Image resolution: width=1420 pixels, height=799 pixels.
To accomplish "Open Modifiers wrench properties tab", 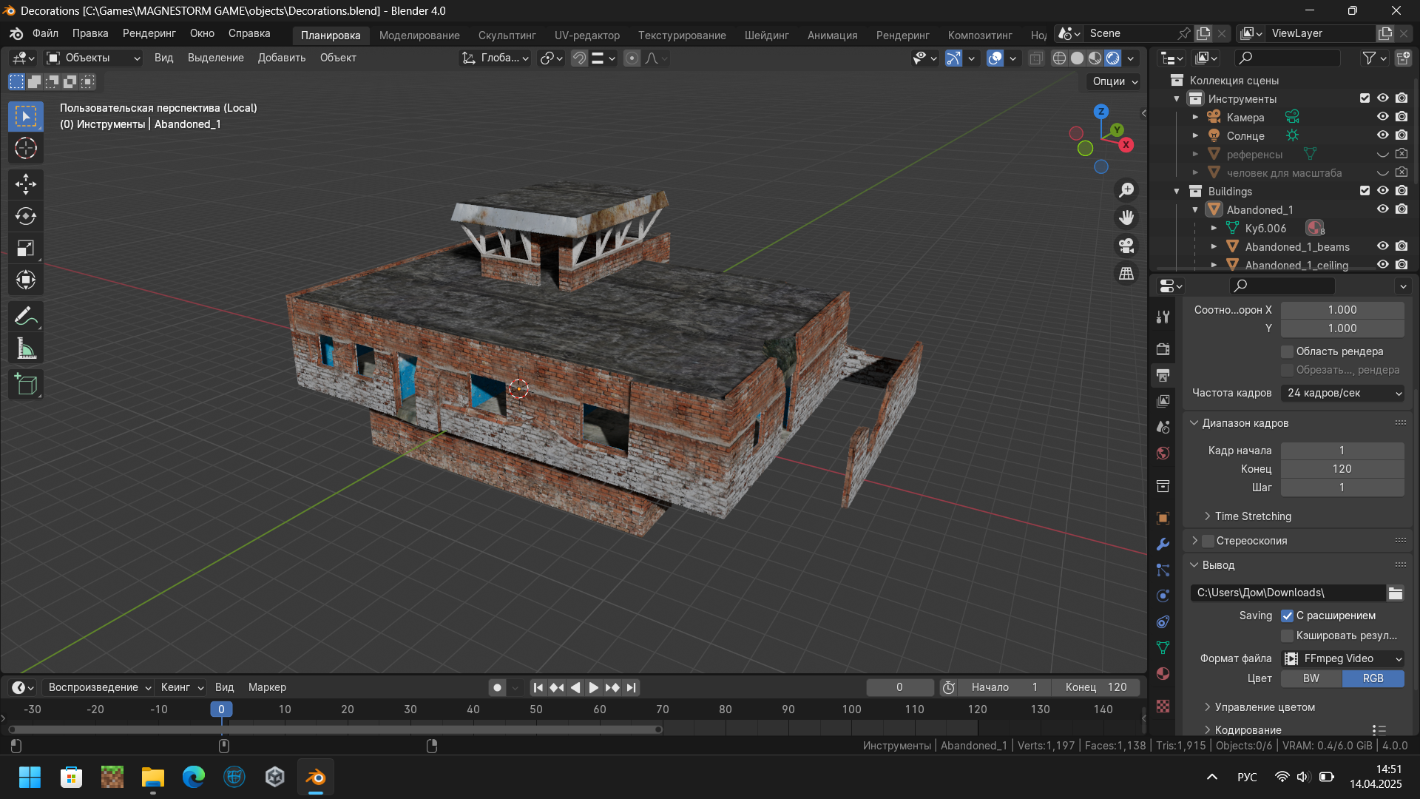I will coord(1163,544).
